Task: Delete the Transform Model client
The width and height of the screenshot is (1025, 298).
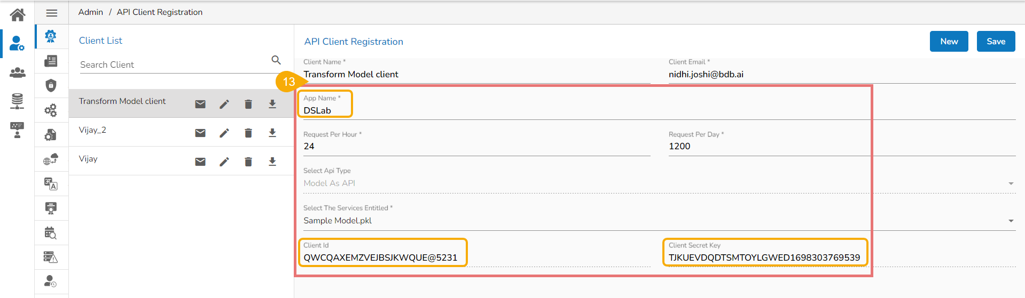Action: [x=248, y=104]
